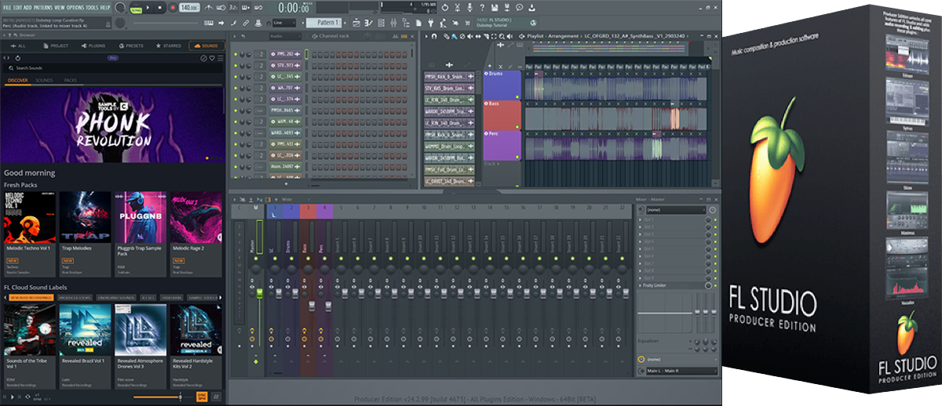Expand the Audio channel filter dropdown
942x406 pixels.
tap(284, 36)
